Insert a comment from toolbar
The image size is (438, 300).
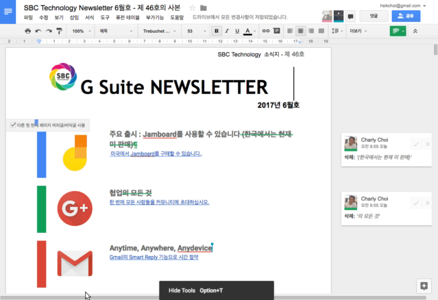point(276,31)
